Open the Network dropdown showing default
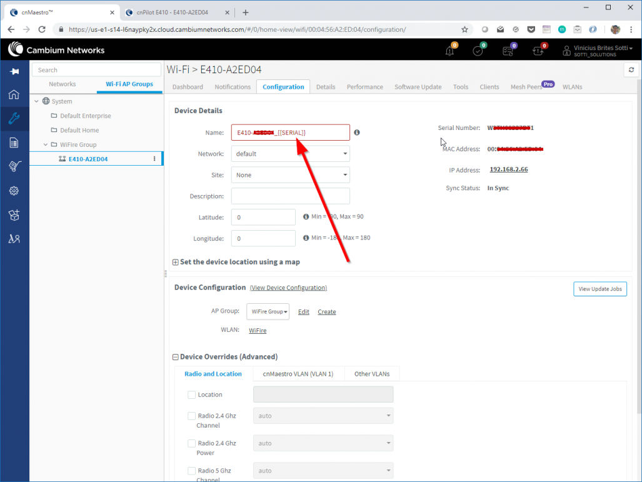 coord(290,153)
